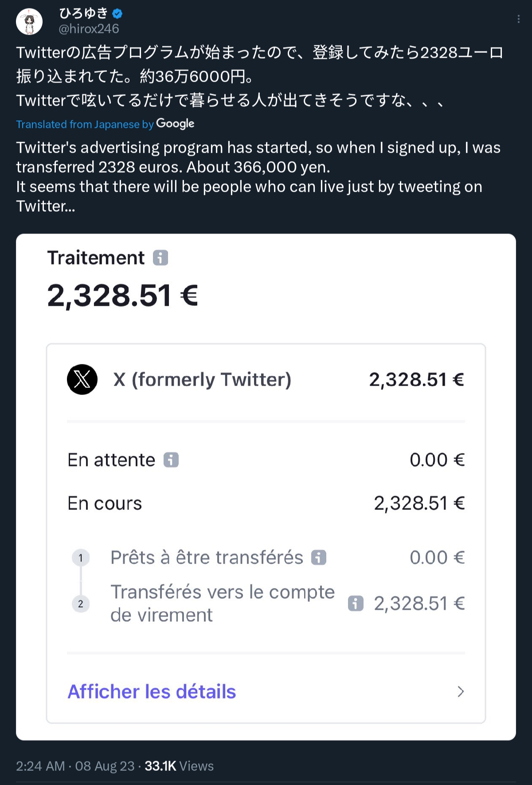Screen dimensions: 532x785
Task: Click the 2:24 AM tweet timestamp
Action: pyautogui.click(x=40, y=766)
